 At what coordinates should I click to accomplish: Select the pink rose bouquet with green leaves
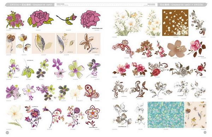point(15,19)
